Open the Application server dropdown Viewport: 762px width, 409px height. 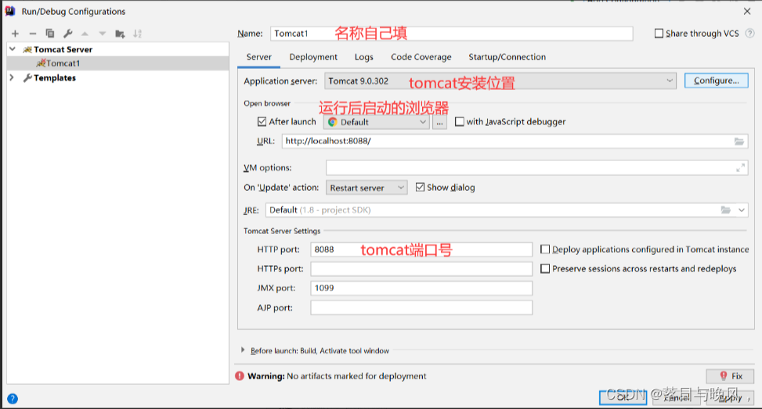(x=500, y=81)
